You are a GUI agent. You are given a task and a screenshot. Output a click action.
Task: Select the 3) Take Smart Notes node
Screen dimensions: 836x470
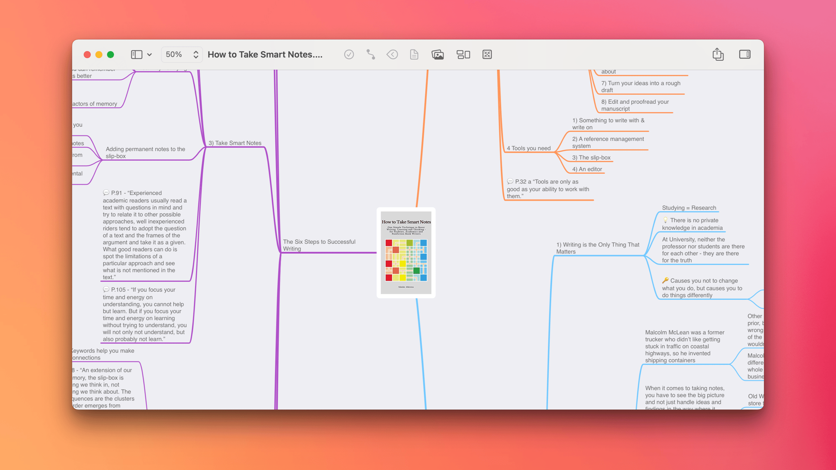[235, 143]
